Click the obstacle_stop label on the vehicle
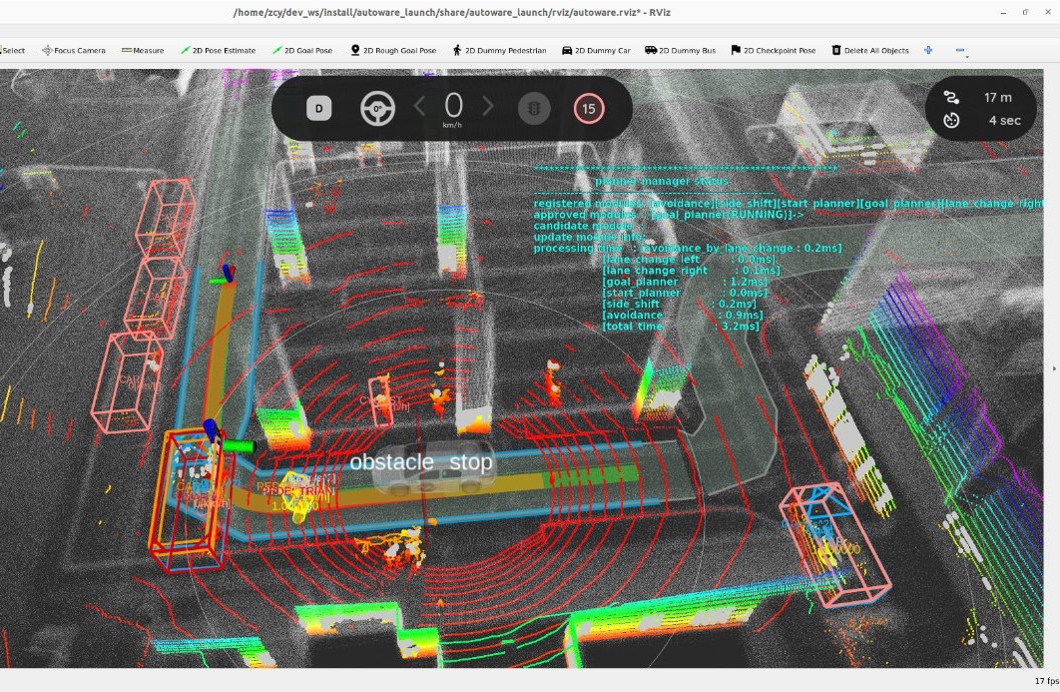Screen dimensions: 1060x692 pyautogui.click(x=420, y=462)
